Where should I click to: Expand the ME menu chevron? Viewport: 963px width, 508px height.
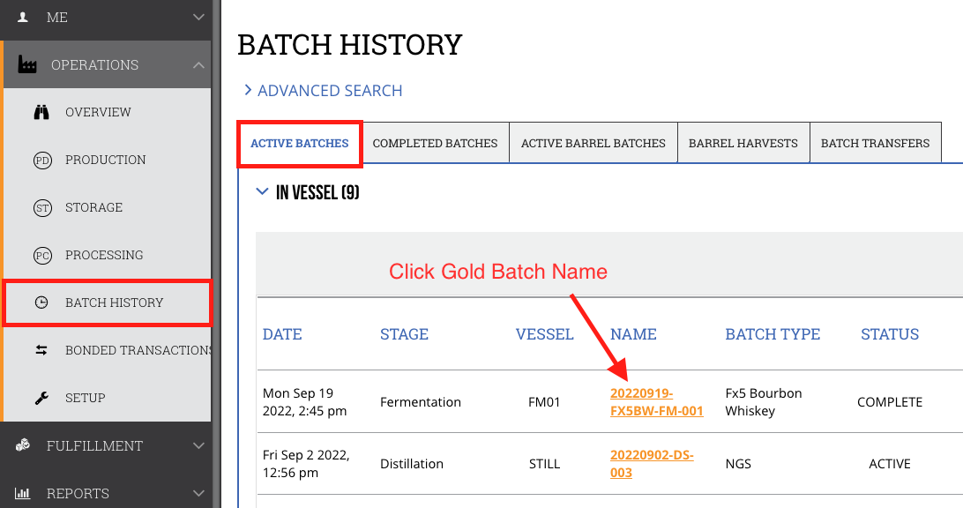tap(198, 18)
